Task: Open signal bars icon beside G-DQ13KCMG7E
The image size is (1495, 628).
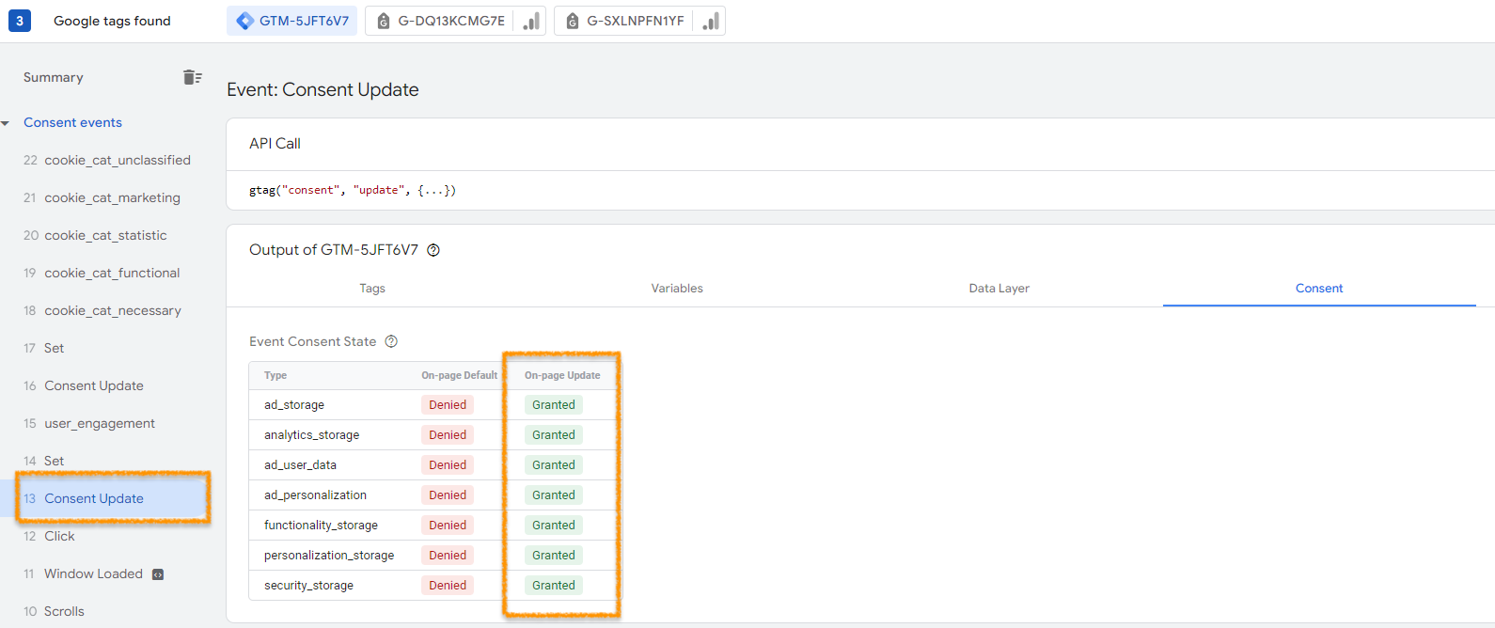Action: [531, 21]
